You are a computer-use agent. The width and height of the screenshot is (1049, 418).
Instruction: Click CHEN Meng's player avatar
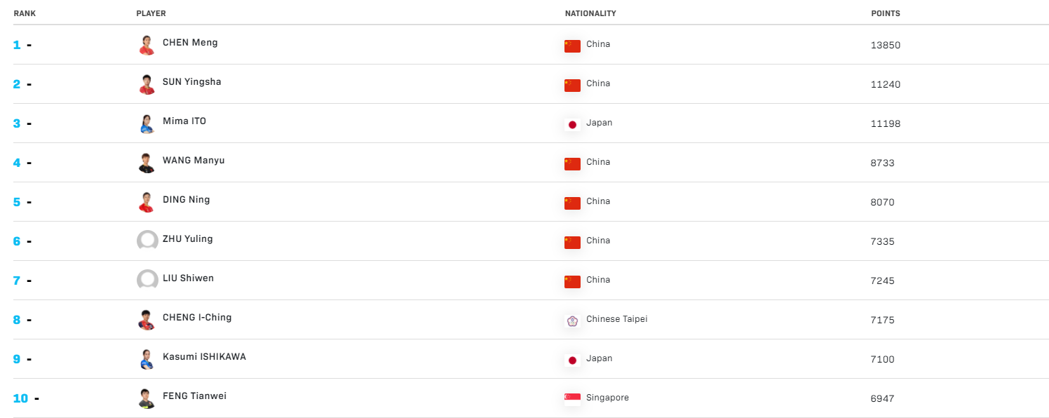tap(147, 45)
